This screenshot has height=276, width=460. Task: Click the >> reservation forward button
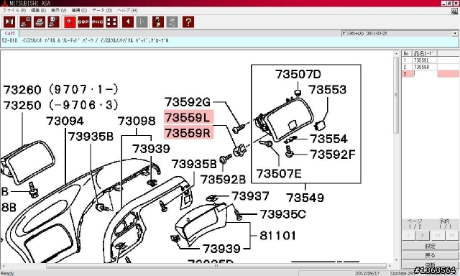click(452, 235)
